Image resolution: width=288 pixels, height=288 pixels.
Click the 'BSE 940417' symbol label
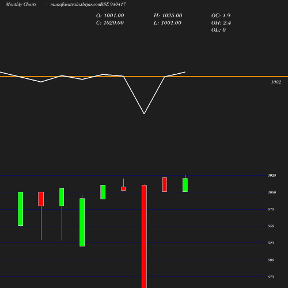(113, 4)
